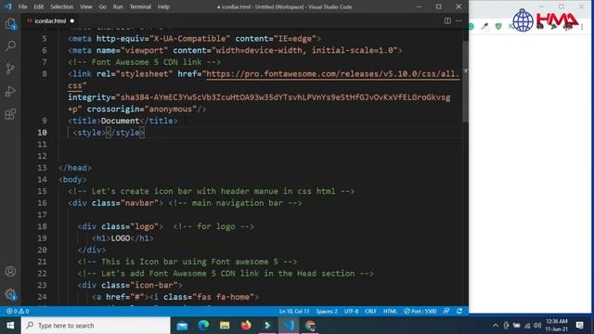Open the browser three-dot menu
594x334 pixels.
tap(582, 26)
